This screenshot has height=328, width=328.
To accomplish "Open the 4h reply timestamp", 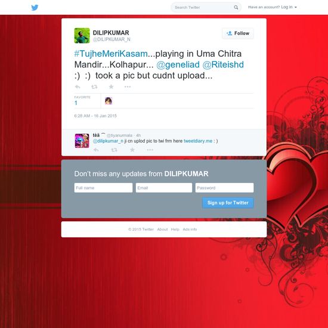I will pos(138,135).
